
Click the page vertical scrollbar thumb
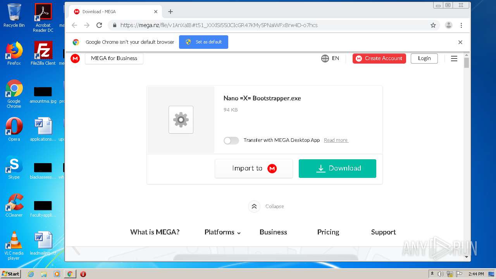tap(467, 63)
